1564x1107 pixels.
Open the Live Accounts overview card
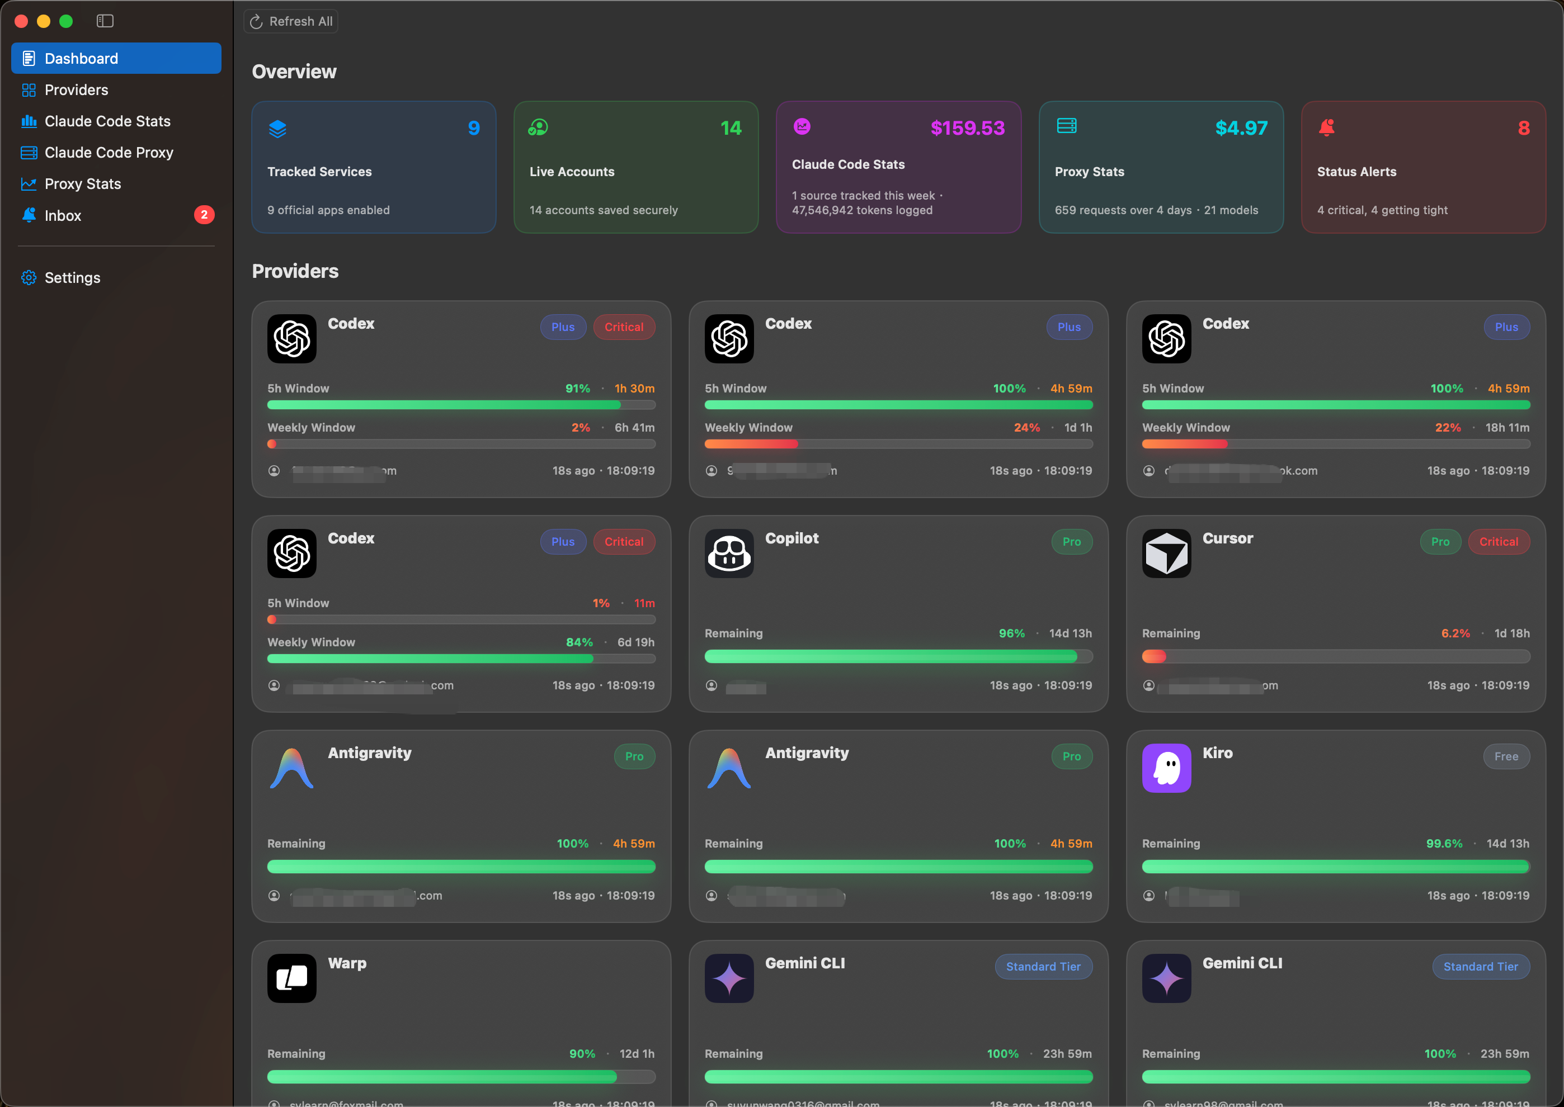(x=635, y=167)
